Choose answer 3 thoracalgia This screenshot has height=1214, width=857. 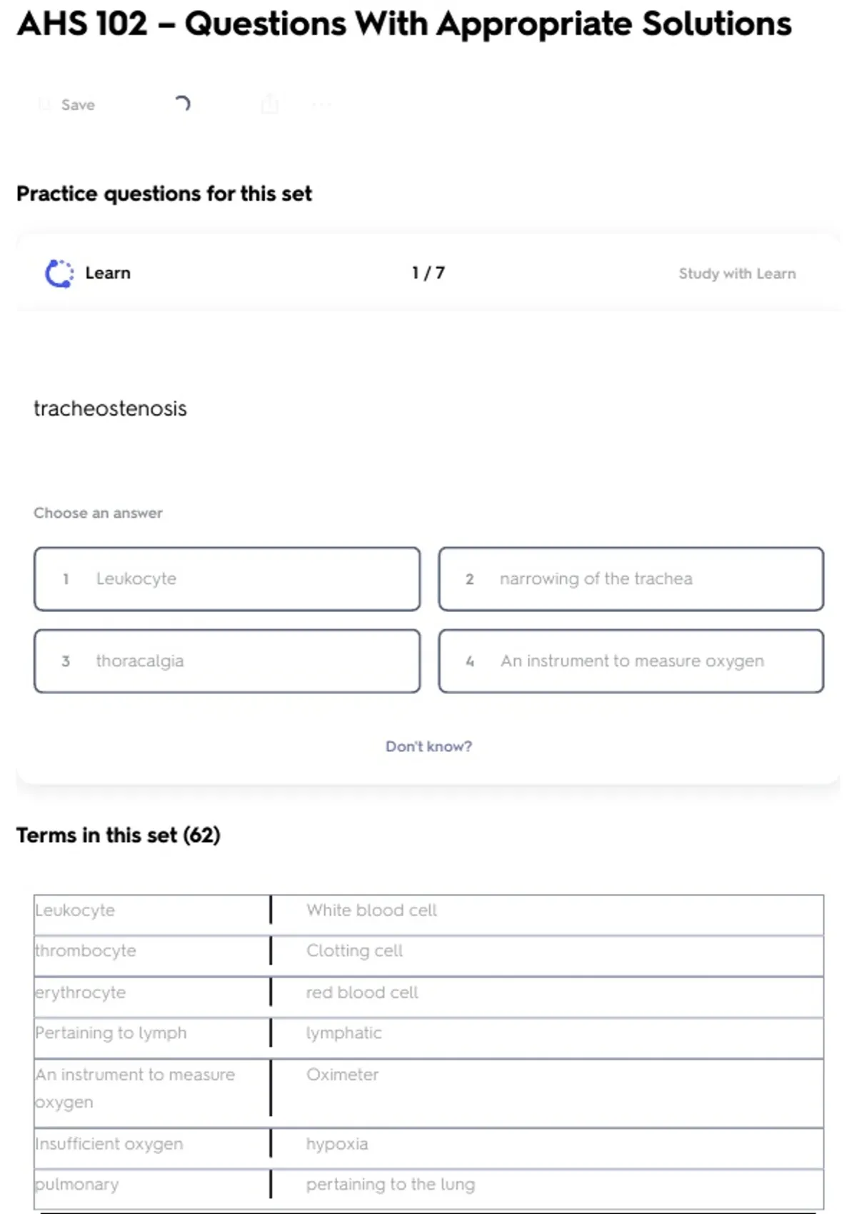(226, 661)
